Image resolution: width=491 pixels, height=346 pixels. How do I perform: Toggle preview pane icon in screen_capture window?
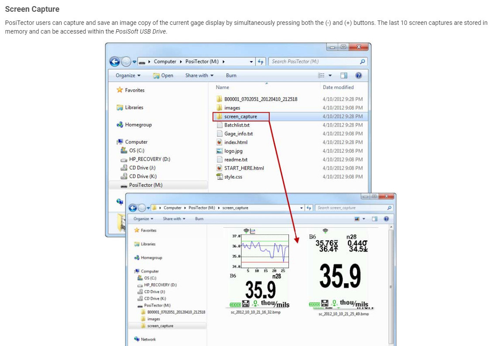[x=374, y=219]
